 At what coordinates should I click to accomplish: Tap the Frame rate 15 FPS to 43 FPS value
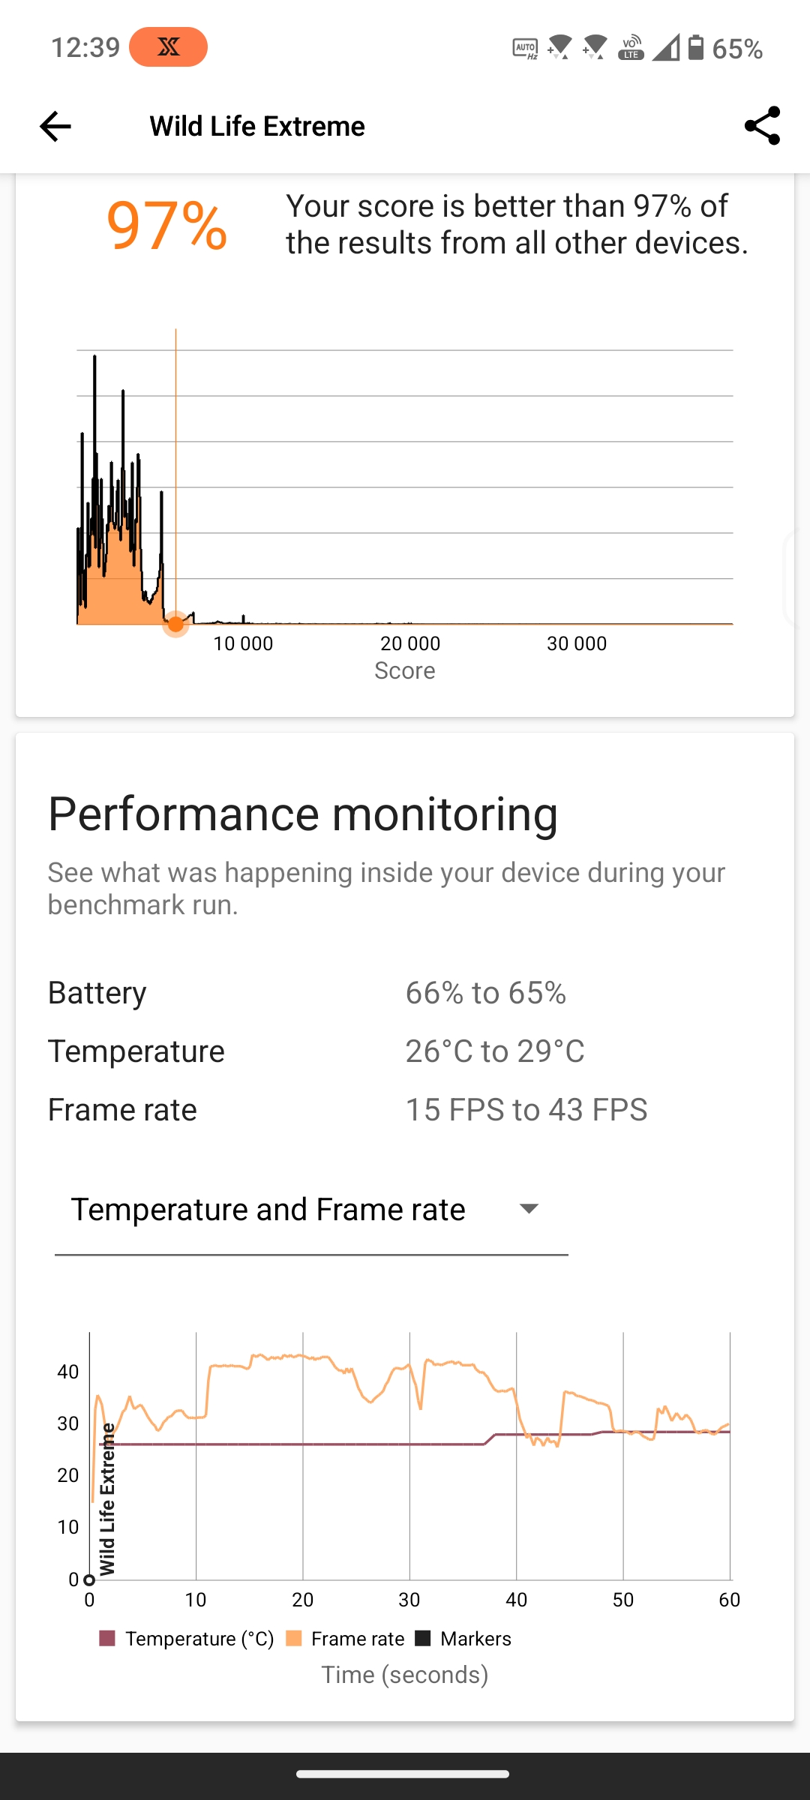(x=526, y=1110)
